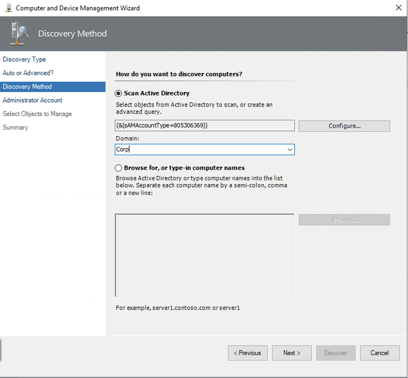The height and width of the screenshot is (378, 408).
Task: Click the LDAP query field with sAMAccountType
Action: pyautogui.click(x=204, y=126)
